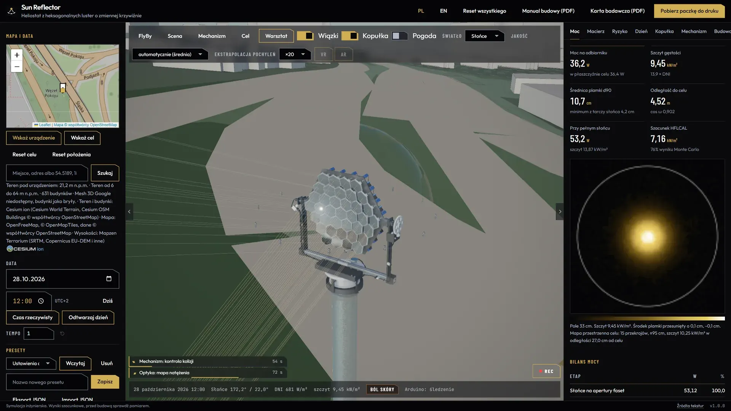Toggle the Wiązki switch
731x411 pixels.
pyautogui.click(x=305, y=36)
